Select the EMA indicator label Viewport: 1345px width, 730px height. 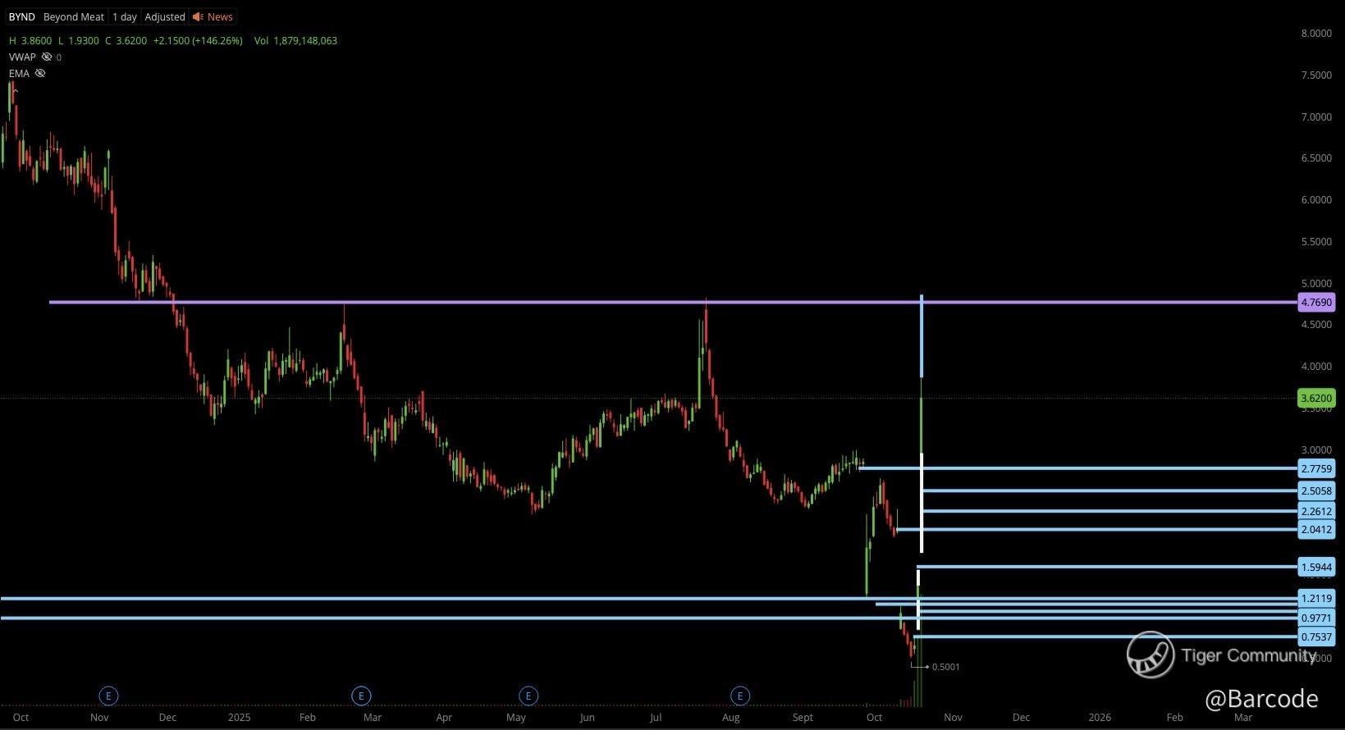(x=19, y=73)
